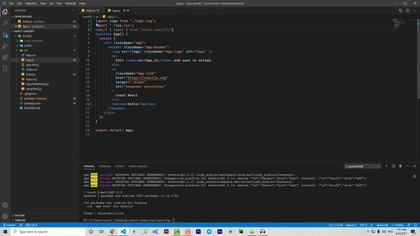The image size is (420, 236).
Task: Open Chrome from the taskbar
Action: click(112, 231)
